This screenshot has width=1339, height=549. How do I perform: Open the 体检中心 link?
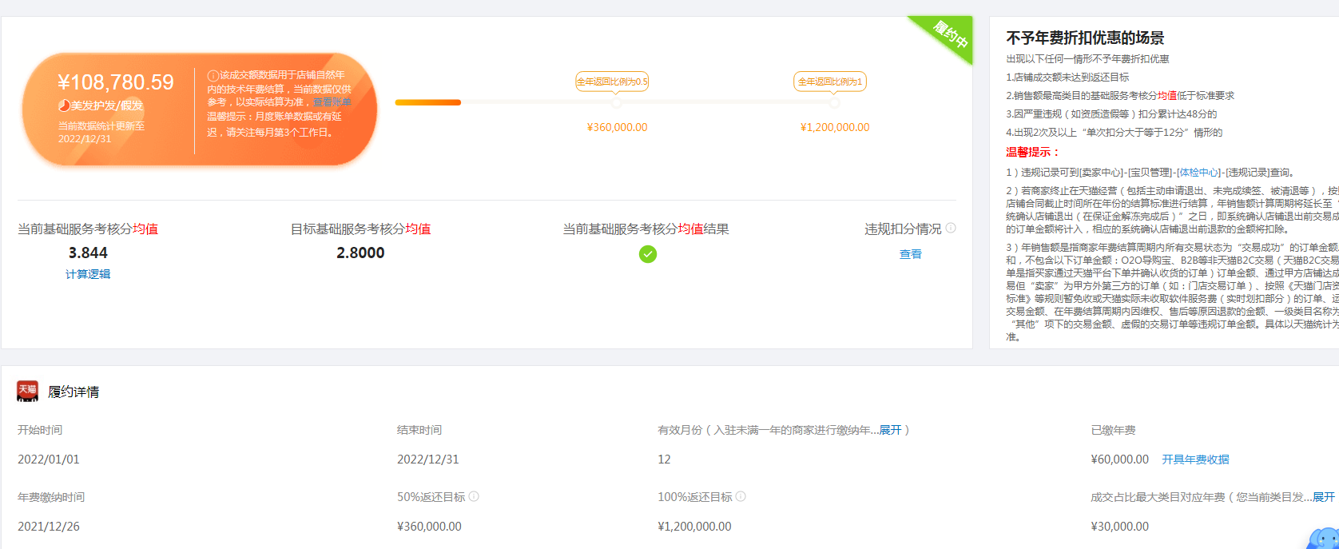point(1199,173)
